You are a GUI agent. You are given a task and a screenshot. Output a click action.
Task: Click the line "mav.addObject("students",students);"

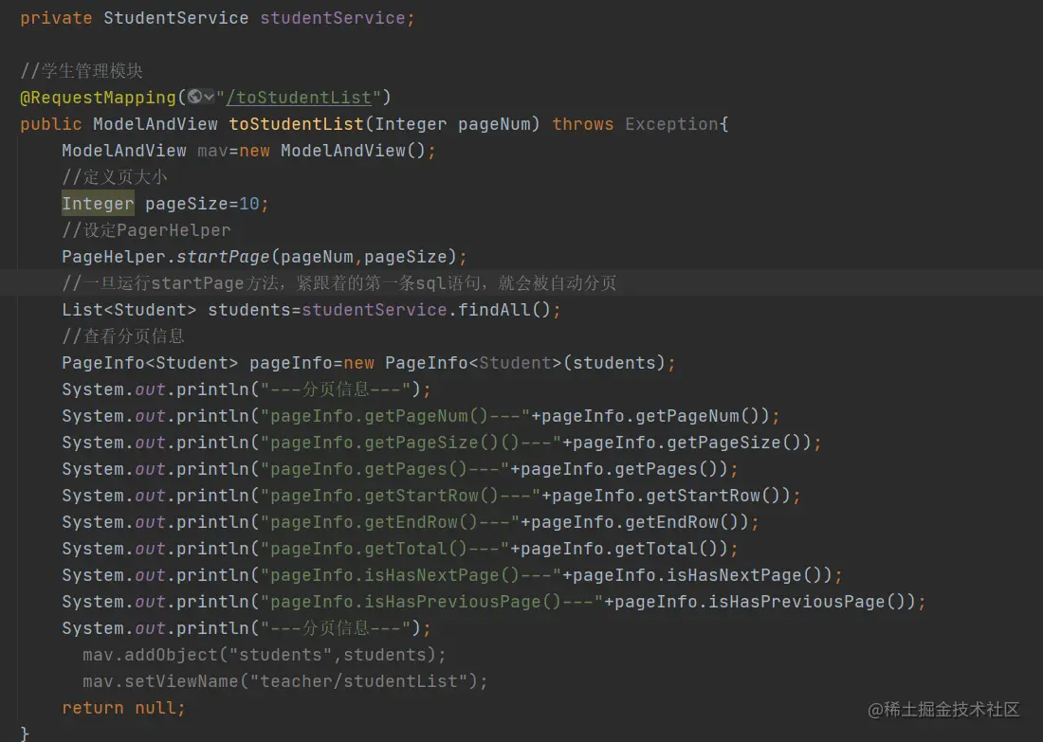pos(265,655)
